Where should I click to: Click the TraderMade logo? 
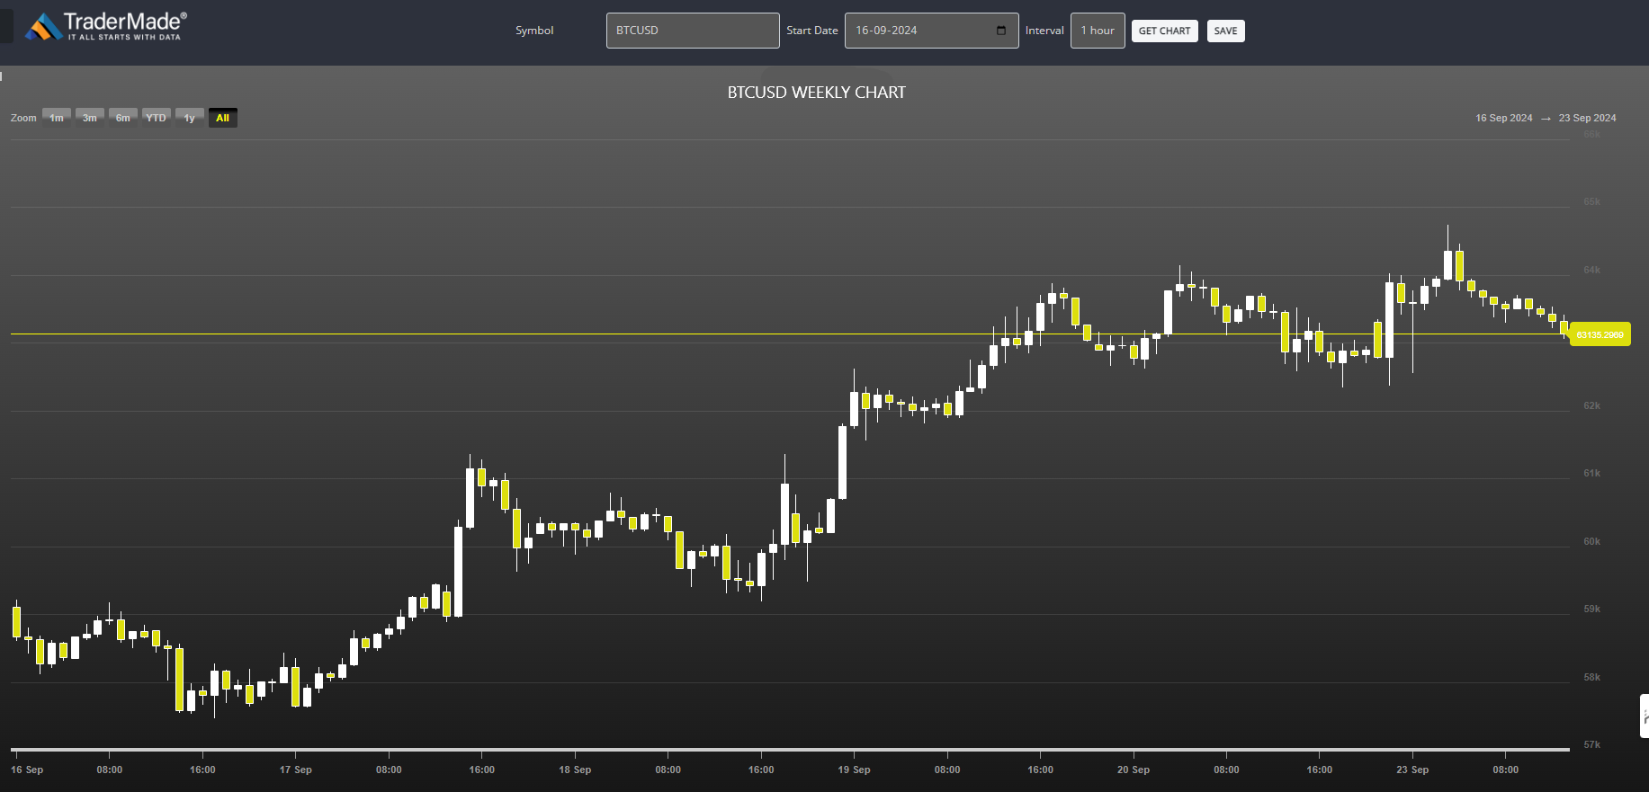pos(106,27)
